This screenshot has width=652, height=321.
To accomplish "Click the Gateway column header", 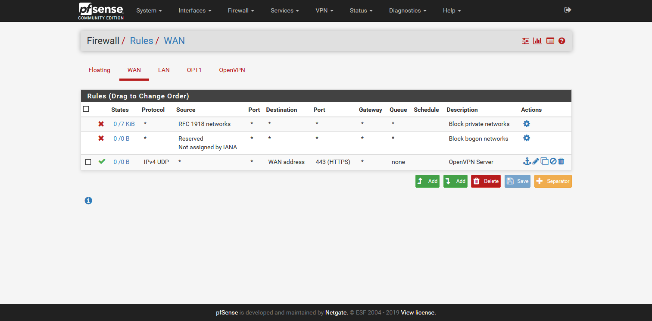I will [371, 110].
